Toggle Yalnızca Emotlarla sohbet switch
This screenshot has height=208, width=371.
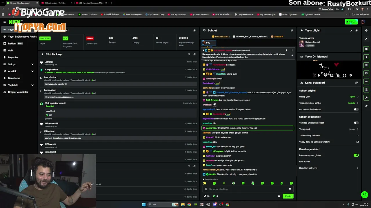(x=356, y=123)
